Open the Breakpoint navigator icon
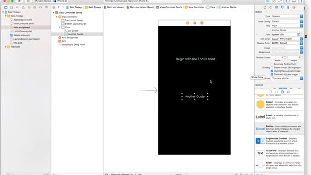Image resolution: width=311 pixels, height=175 pixels. tap(40, 7)
